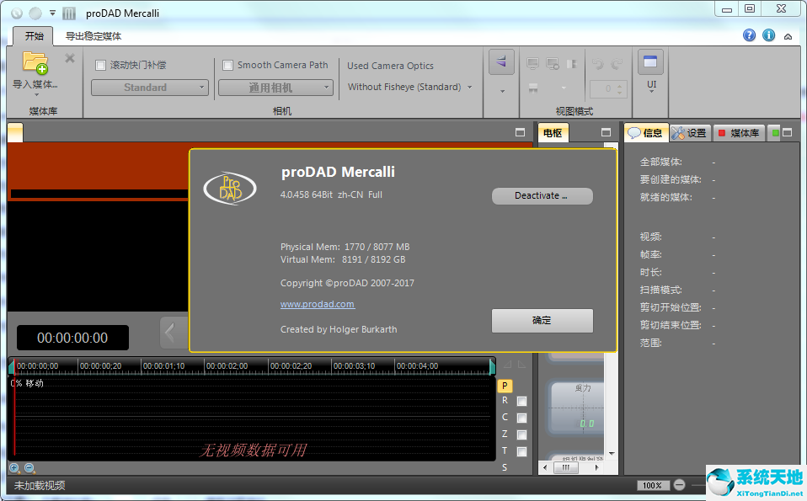Click the 未加载视频 status text
This screenshot has width=807, height=501.
tap(40, 485)
